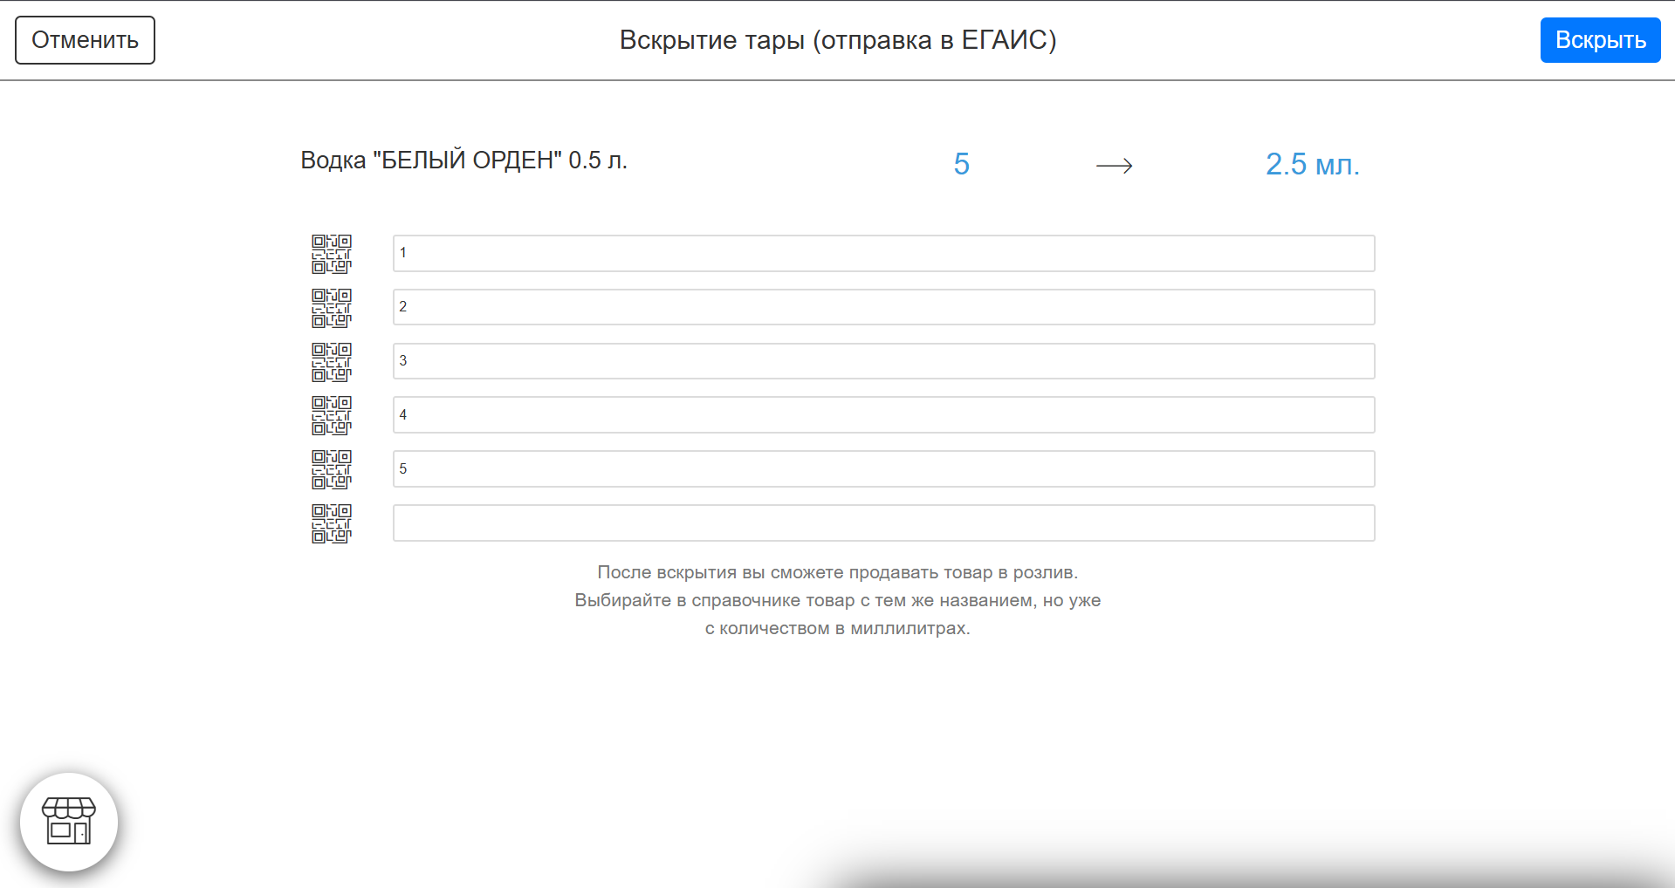Click the arrow between 5 and 2.5 мл.
This screenshot has height=888, width=1675.
coord(1115,166)
